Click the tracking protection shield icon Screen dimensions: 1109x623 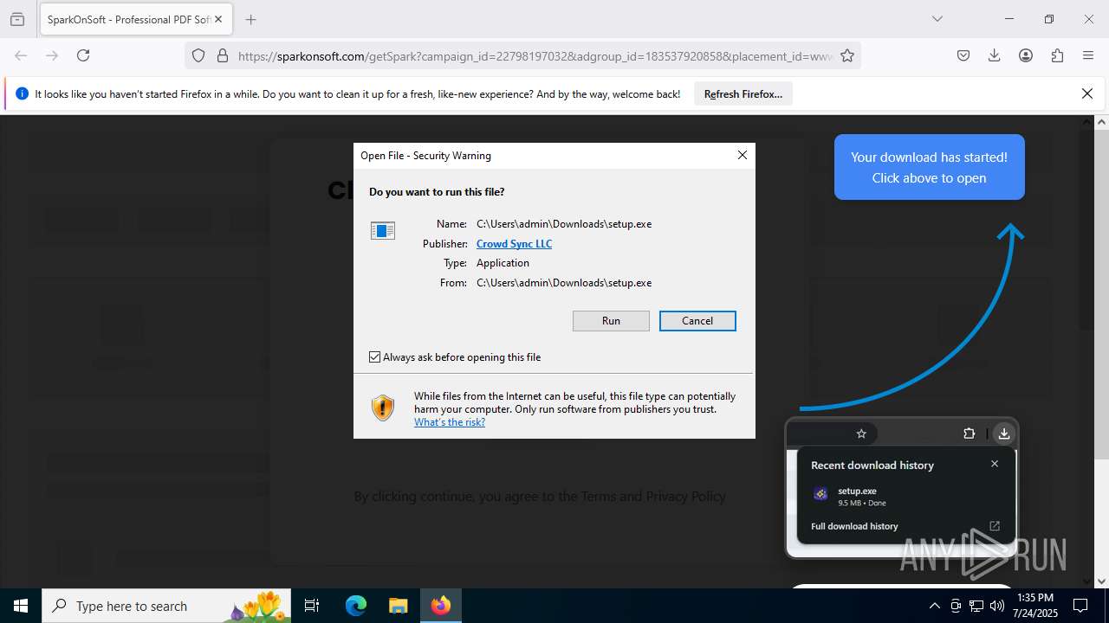click(198, 55)
